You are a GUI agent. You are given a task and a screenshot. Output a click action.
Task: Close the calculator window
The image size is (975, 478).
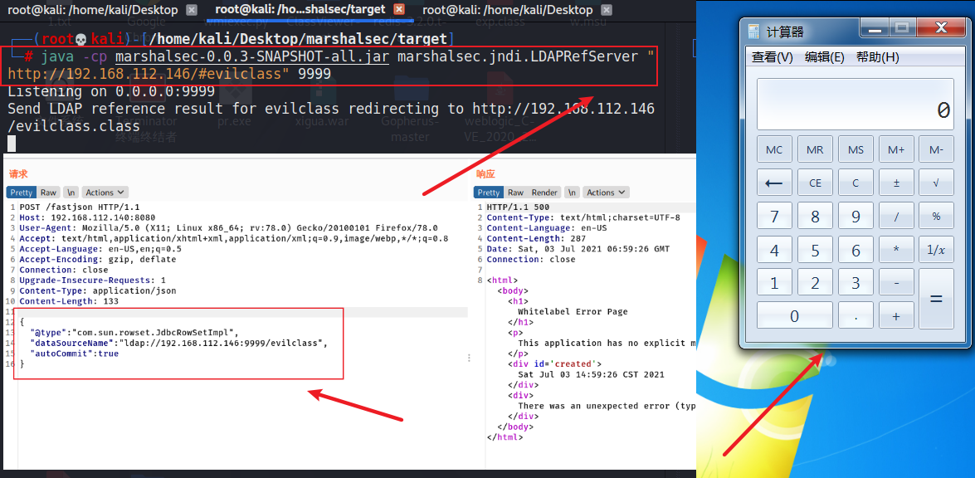coord(941,27)
